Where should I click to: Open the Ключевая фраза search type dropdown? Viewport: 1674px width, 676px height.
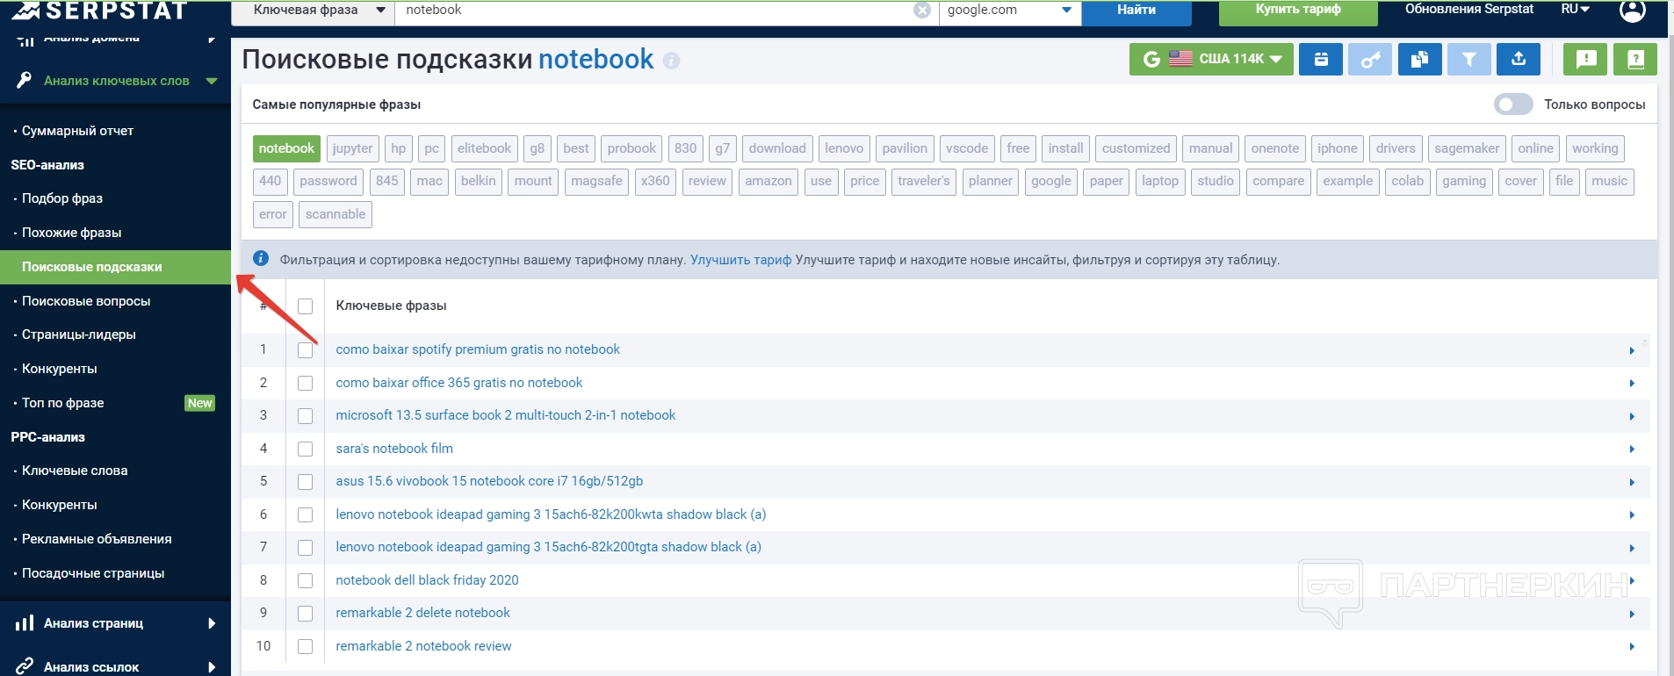pos(313,11)
